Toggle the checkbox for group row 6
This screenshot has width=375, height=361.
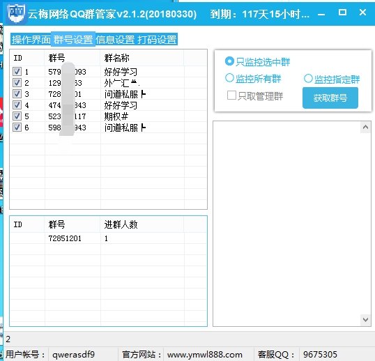click(x=17, y=128)
